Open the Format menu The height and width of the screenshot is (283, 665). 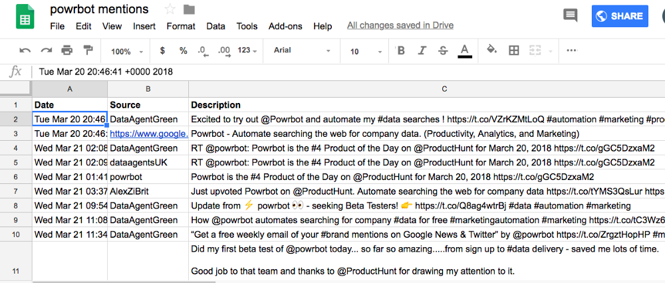(181, 27)
